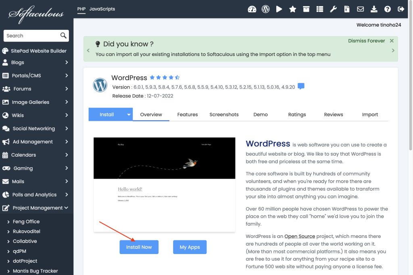Image resolution: width=413 pixels, height=275 pixels.
Task: Switch to the Reviews tab
Action: pyautogui.click(x=334, y=114)
